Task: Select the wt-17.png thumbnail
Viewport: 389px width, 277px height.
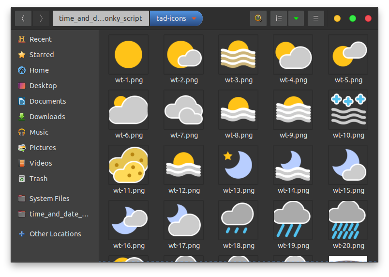Action: pos(183,220)
